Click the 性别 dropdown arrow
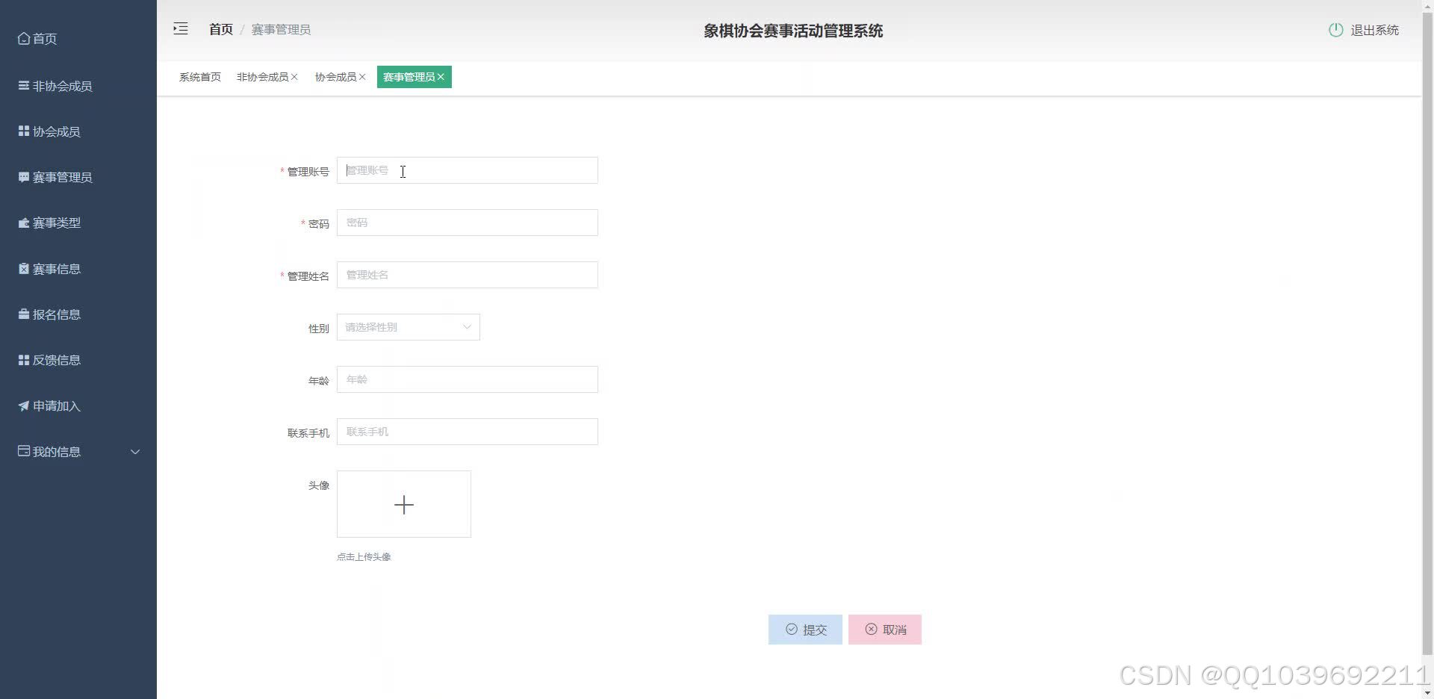The width and height of the screenshot is (1434, 699). (467, 327)
